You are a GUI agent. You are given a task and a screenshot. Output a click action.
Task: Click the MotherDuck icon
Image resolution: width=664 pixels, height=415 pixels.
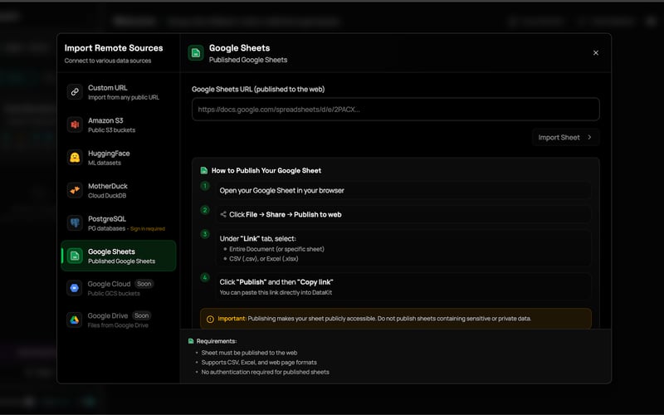[x=75, y=190]
